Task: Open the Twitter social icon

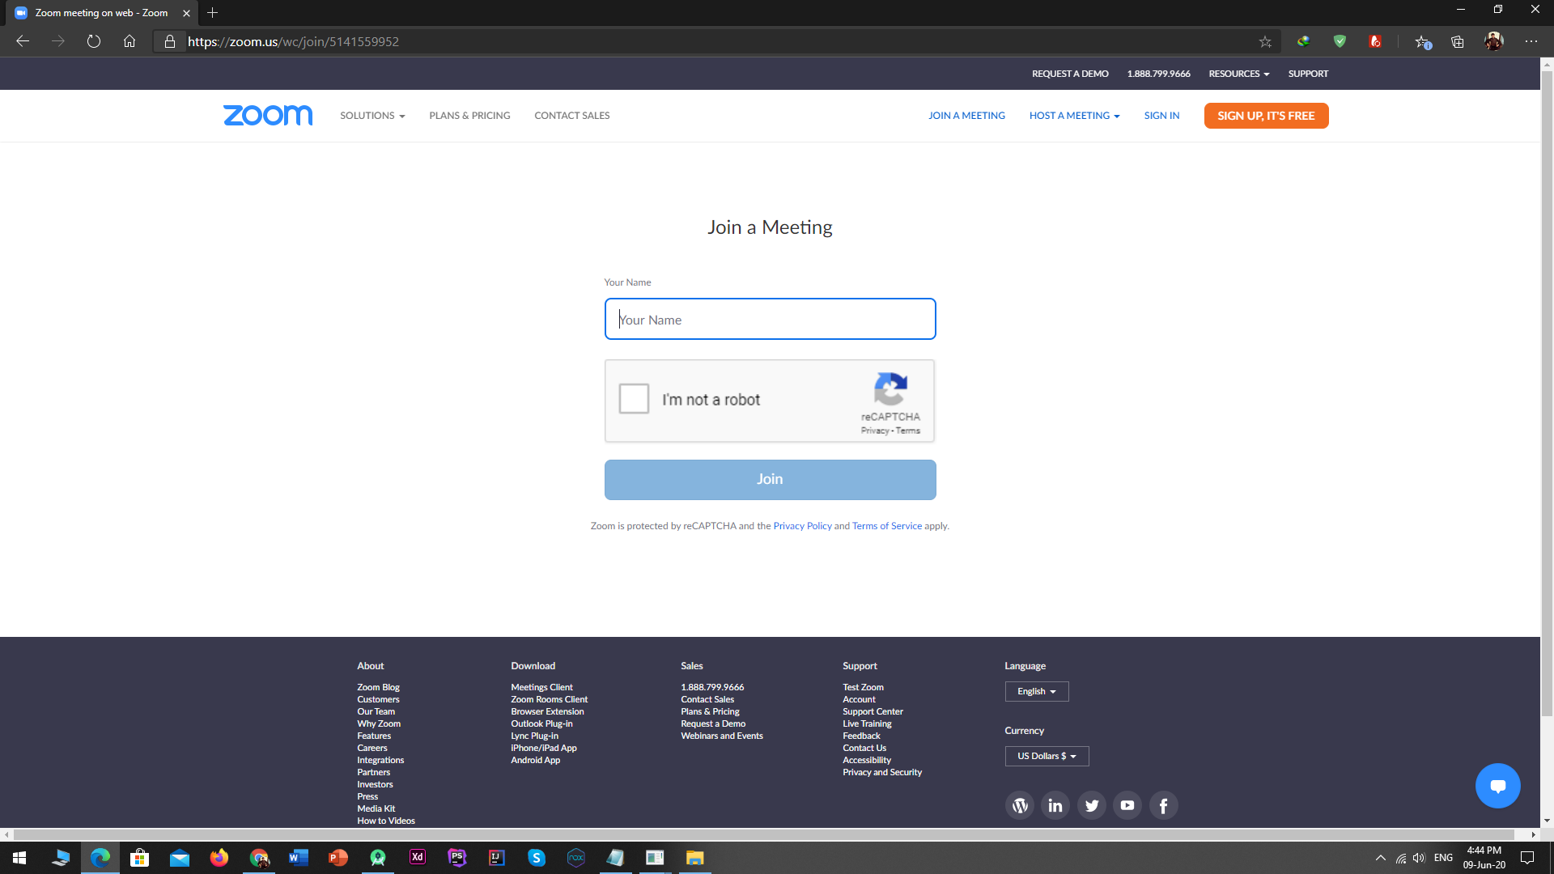Action: click(x=1092, y=805)
